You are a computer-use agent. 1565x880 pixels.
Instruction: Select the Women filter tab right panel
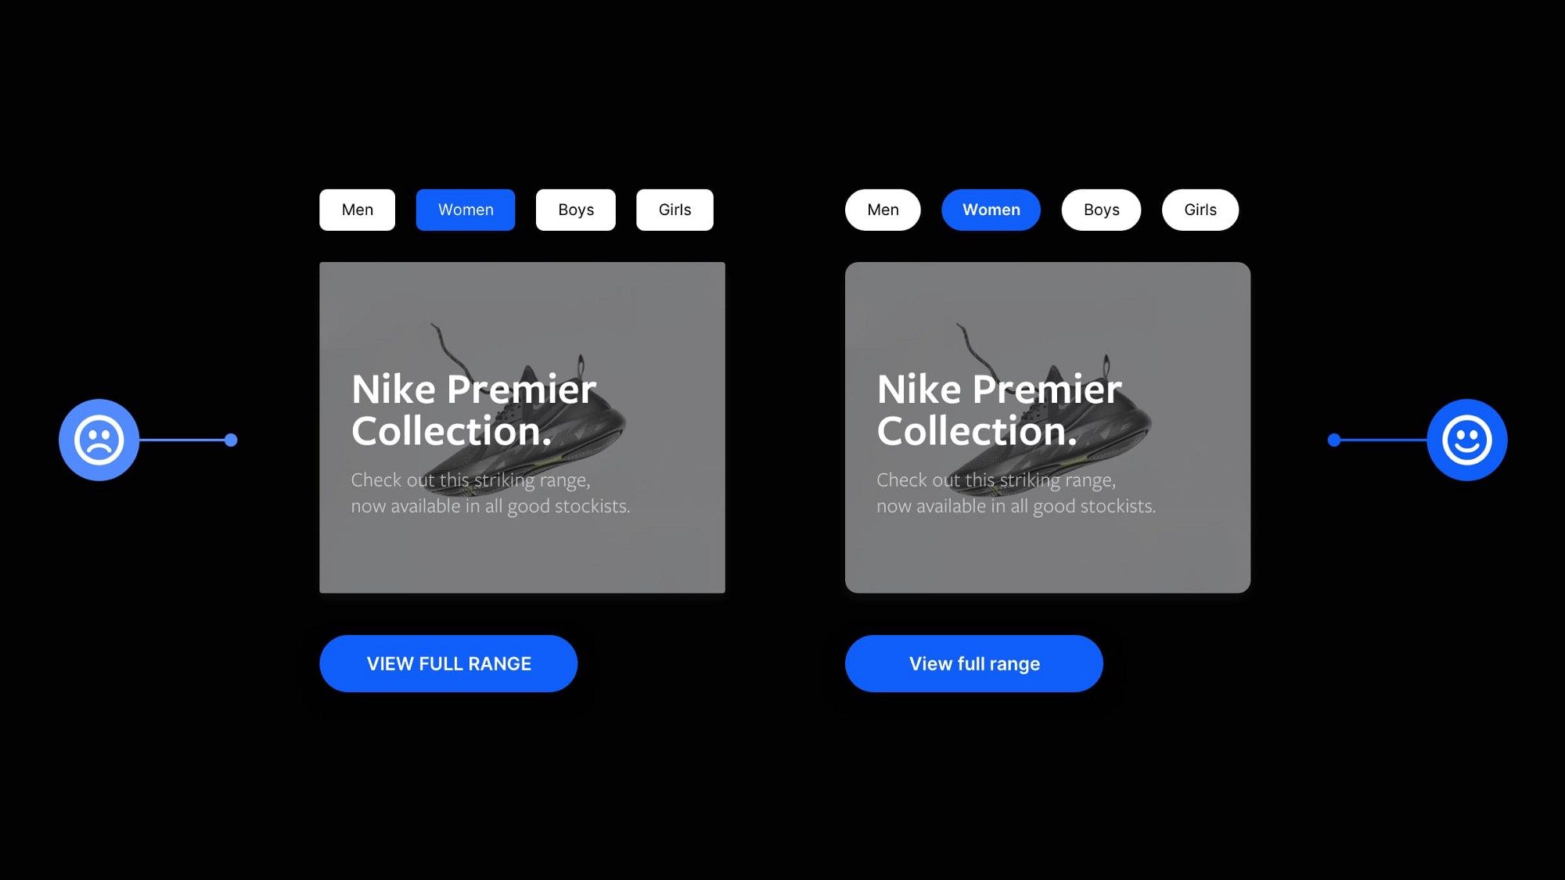[x=991, y=210]
